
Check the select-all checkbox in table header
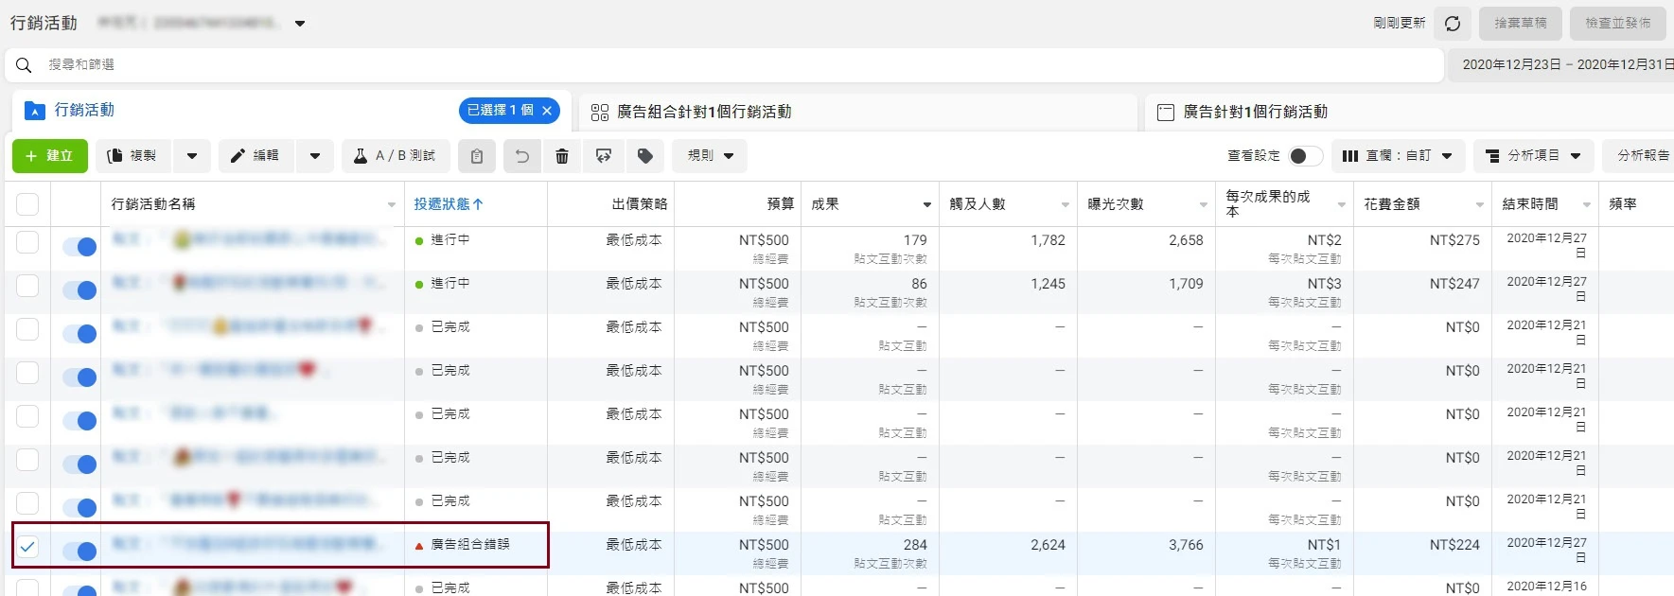(27, 204)
